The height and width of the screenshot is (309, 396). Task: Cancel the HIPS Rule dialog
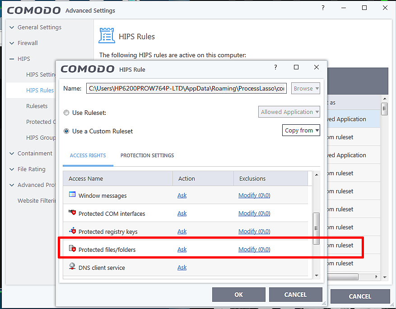[295, 295]
